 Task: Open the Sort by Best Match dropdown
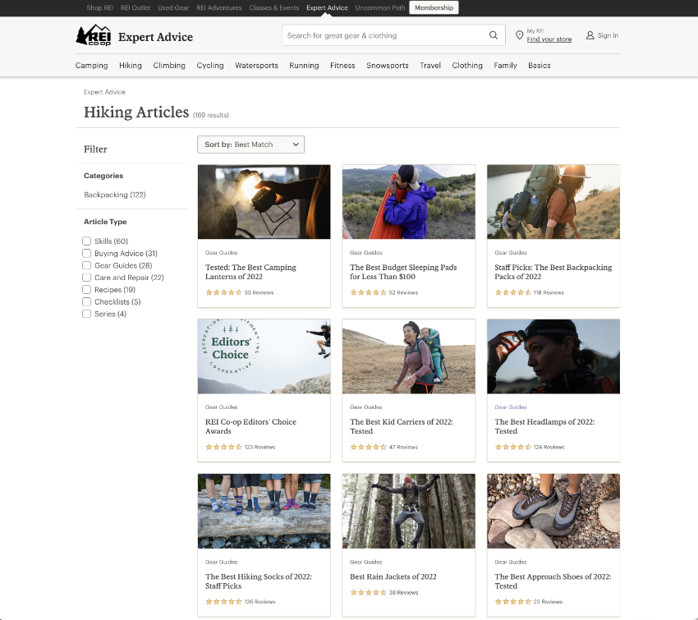(x=250, y=145)
